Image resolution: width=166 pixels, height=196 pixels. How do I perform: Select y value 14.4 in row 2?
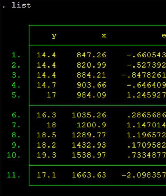[46, 65]
